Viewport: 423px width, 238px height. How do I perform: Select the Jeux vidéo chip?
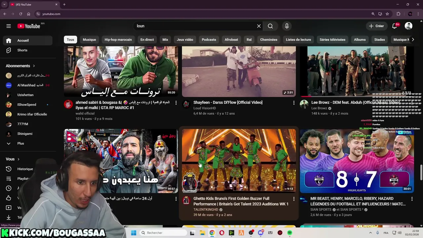tap(185, 40)
